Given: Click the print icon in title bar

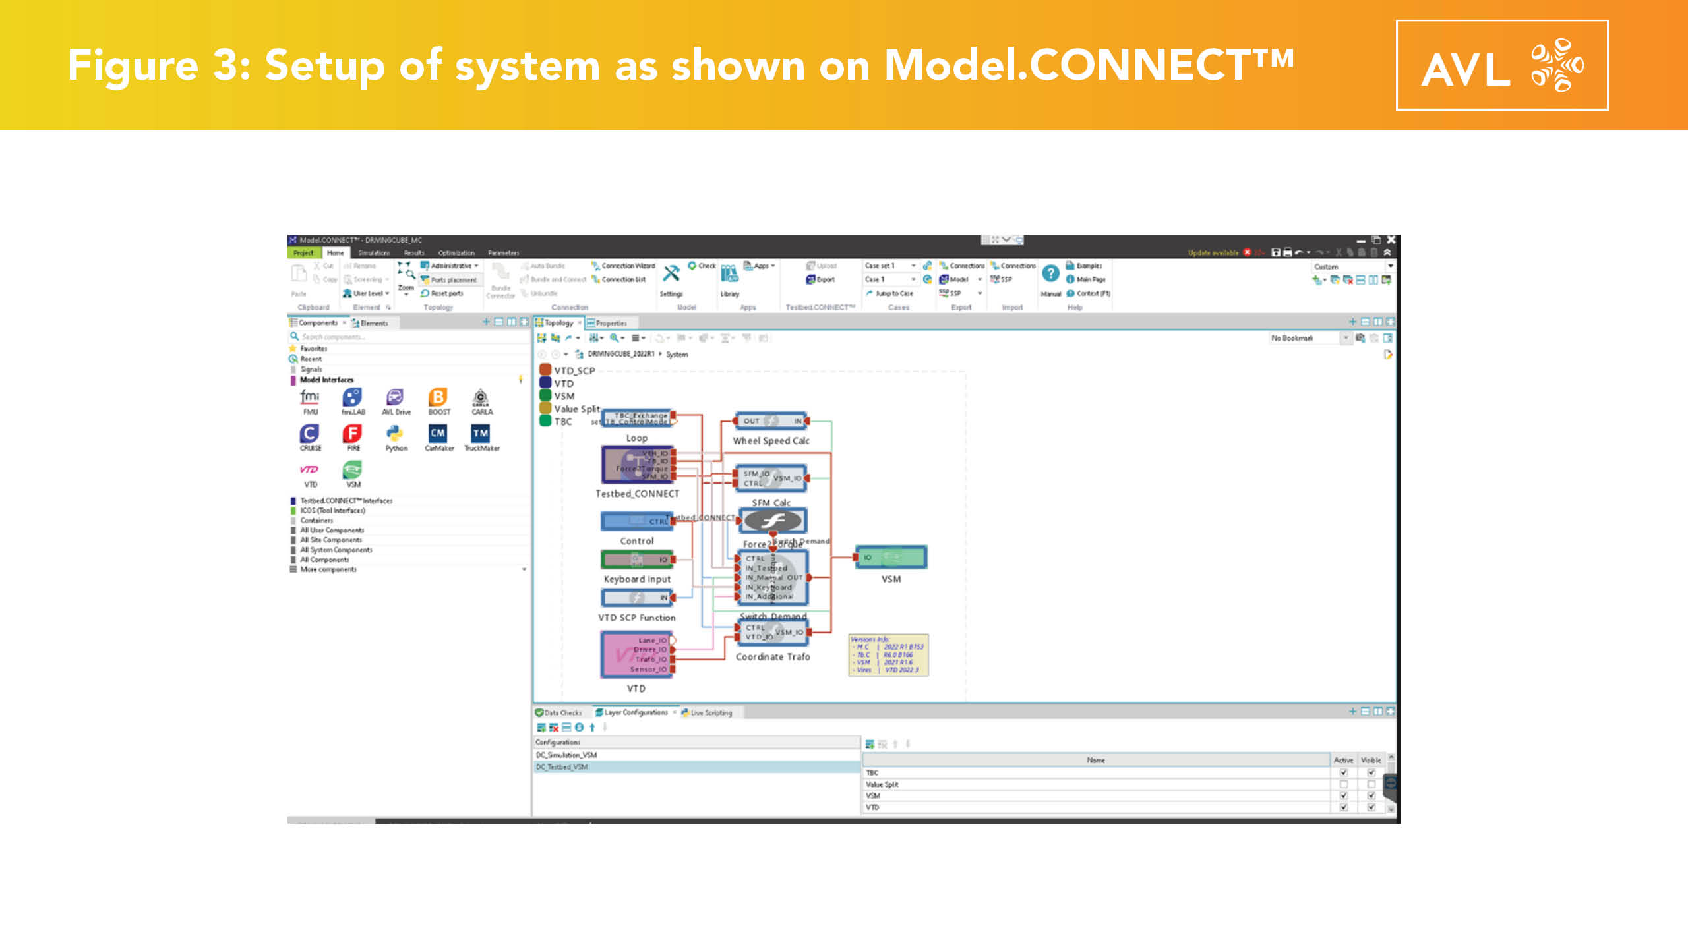Looking at the screenshot, I should click(x=1286, y=252).
